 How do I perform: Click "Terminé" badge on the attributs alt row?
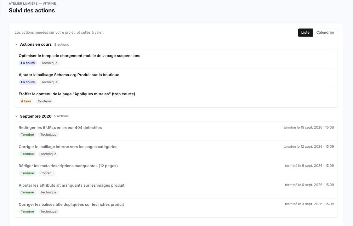tap(27, 192)
